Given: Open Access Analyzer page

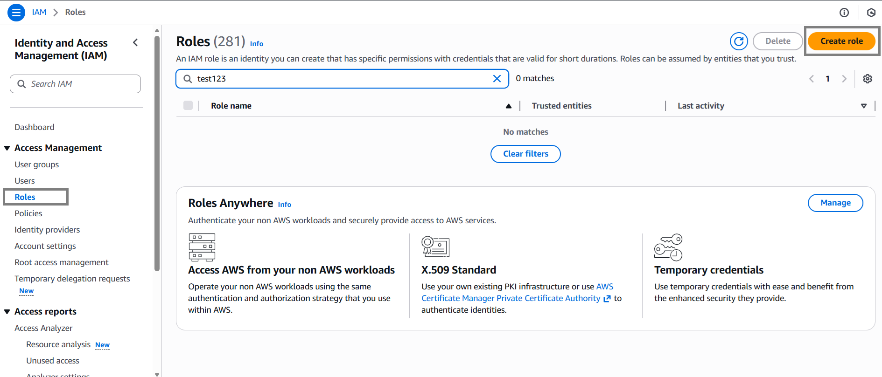Looking at the screenshot, I should tap(43, 328).
